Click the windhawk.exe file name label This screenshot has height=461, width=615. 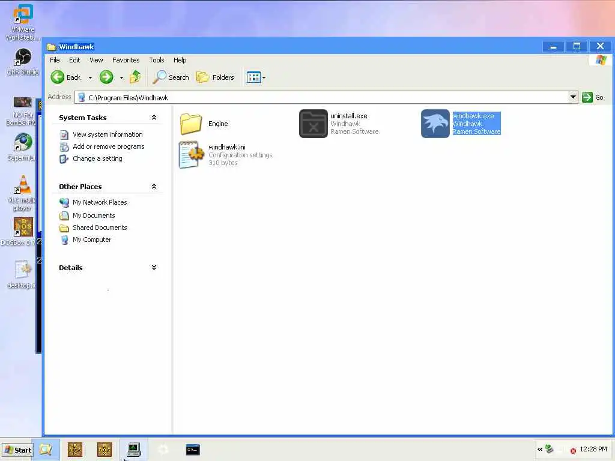[x=473, y=116]
